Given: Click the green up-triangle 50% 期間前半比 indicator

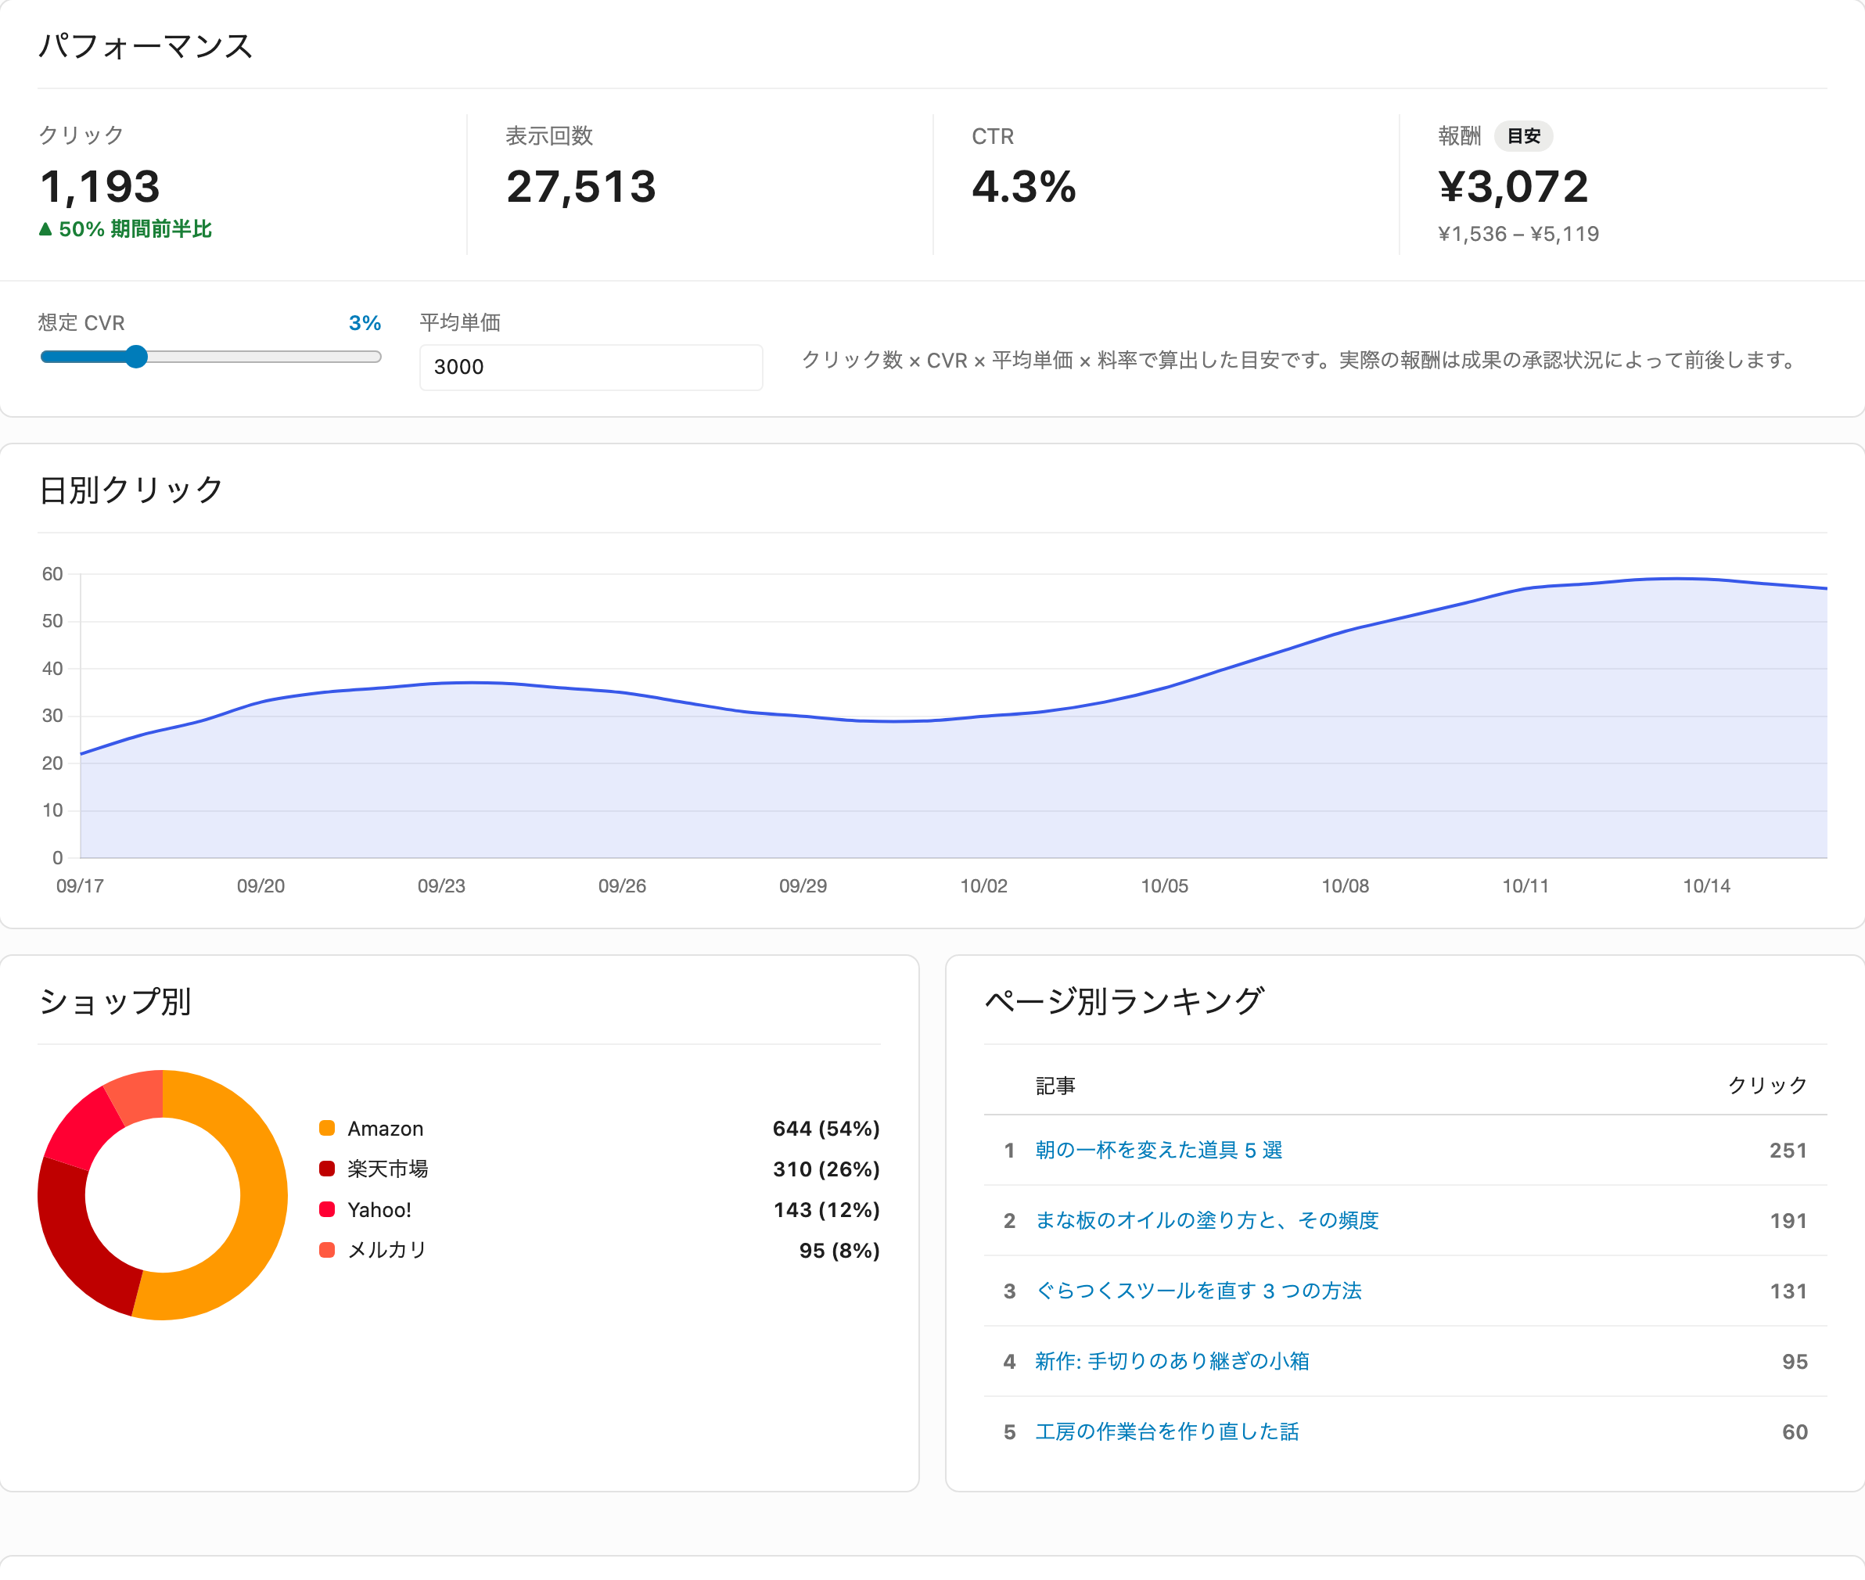Looking at the screenshot, I should 125,229.
